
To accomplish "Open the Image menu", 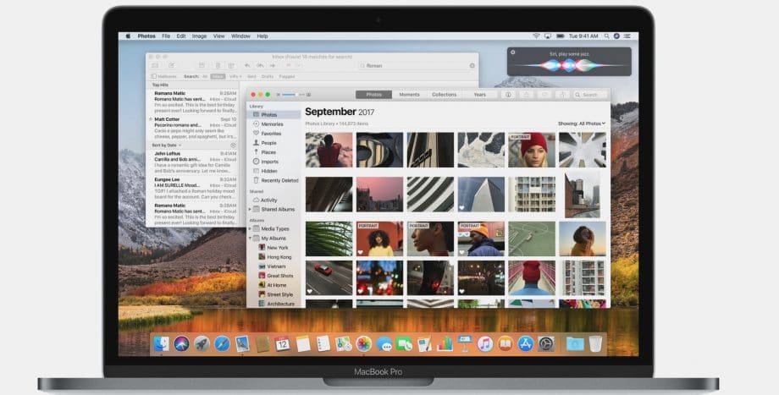I will [x=199, y=36].
